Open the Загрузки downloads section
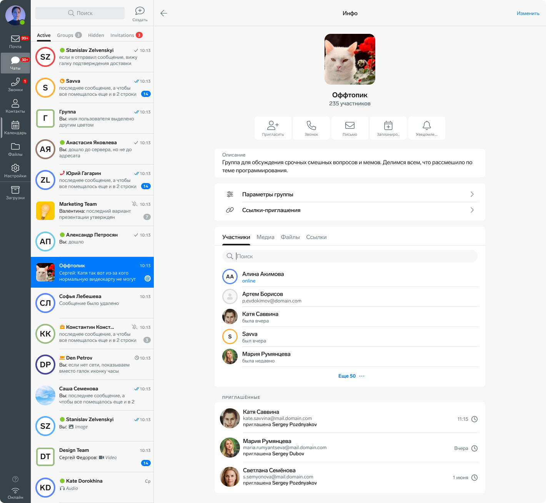The width and height of the screenshot is (546, 503). [15, 193]
